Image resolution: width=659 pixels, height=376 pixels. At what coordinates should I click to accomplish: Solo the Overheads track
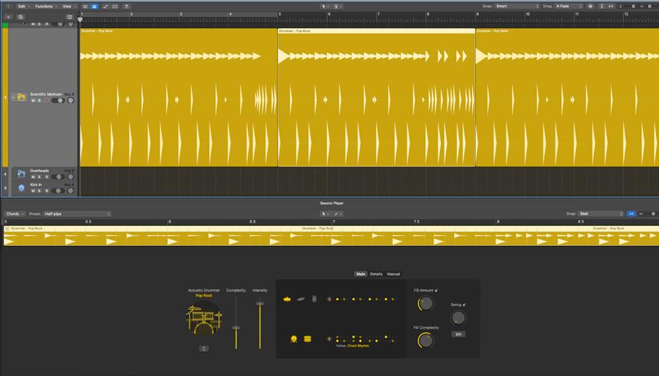coord(40,177)
